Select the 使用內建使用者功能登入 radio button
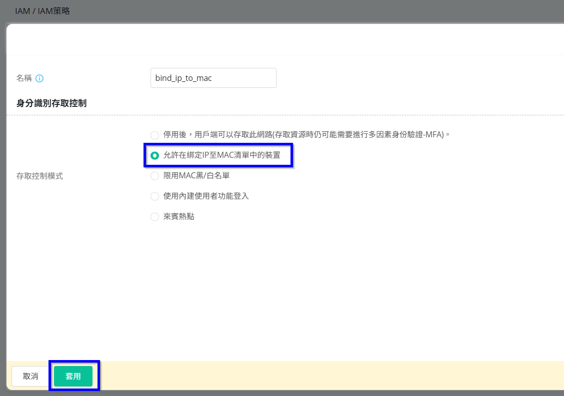The width and height of the screenshot is (564, 396). (x=154, y=196)
